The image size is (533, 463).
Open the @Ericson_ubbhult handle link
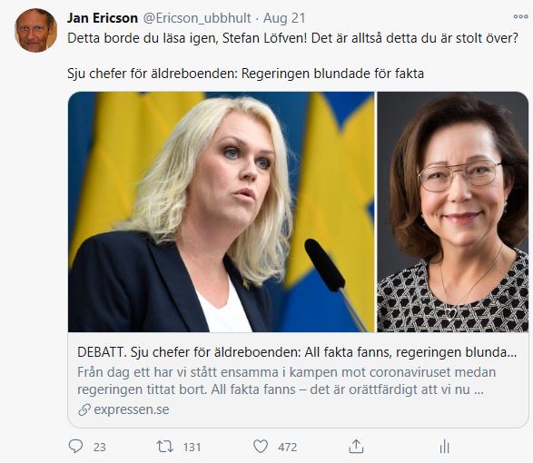[197, 18]
